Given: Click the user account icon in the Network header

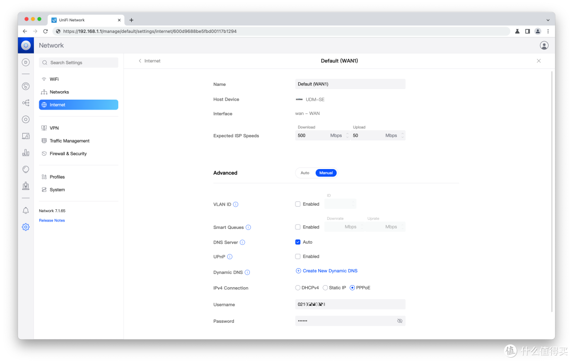Looking at the screenshot, I should click(x=544, y=46).
